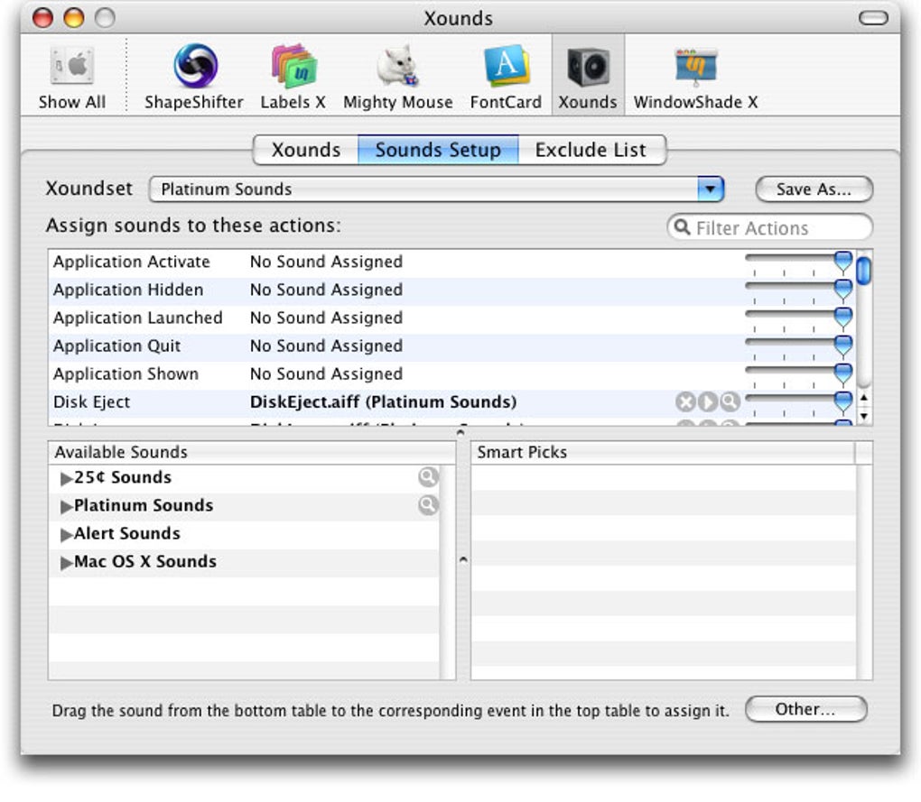921x802 pixels.
Task: Play the Disk Eject sound preview
Action: click(708, 401)
